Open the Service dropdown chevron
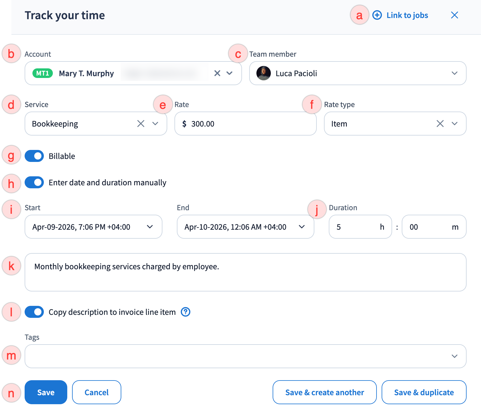481x409 pixels. coord(155,124)
